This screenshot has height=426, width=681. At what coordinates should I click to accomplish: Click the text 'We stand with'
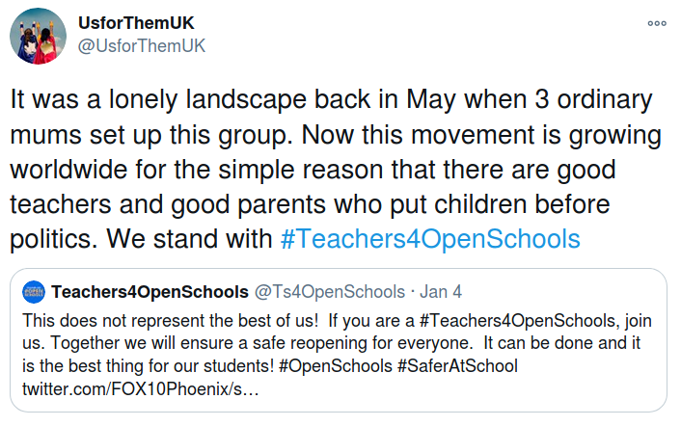(x=189, y=239)
